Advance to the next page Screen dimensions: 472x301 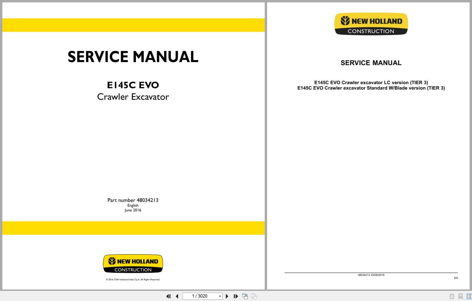click(x=227, y=296)
